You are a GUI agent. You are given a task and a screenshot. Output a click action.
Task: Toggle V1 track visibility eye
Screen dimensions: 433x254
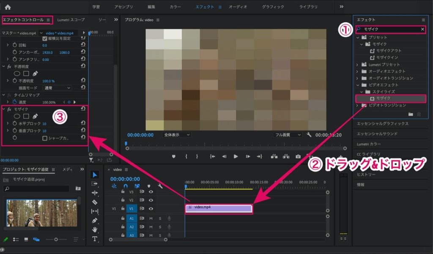[x=151, y=208]
